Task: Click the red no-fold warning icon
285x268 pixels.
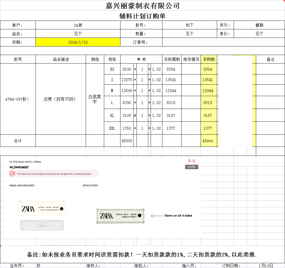Action: coord(12,174)
